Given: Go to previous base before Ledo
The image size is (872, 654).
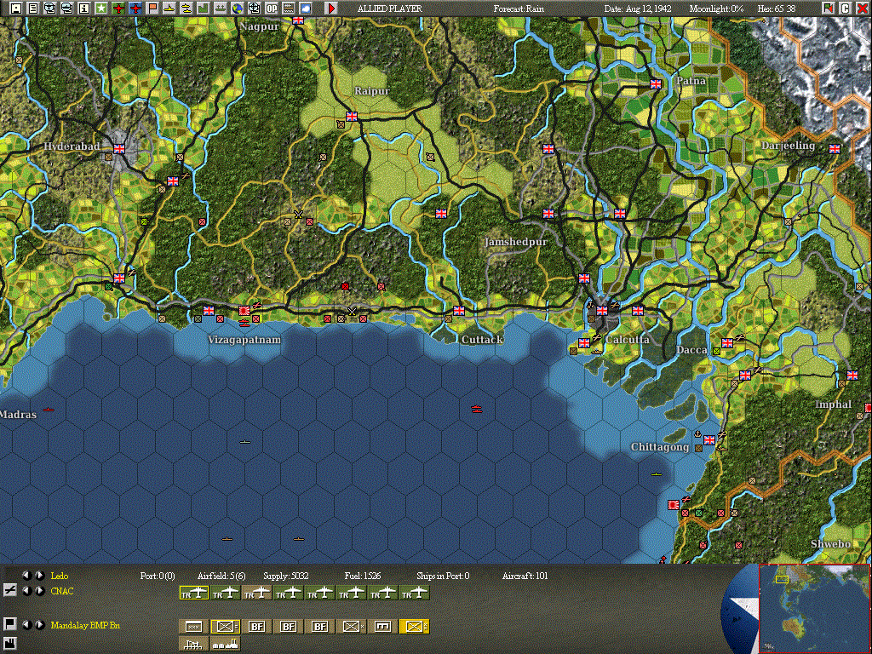Looking at the screenshot, I should click(26, 576).
